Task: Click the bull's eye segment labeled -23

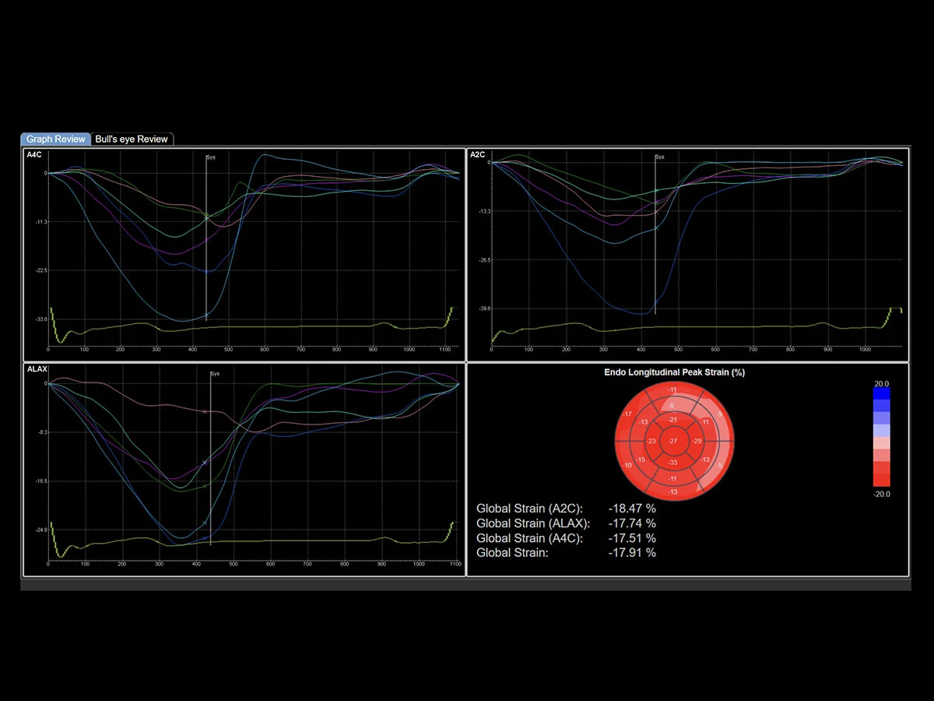Action: (651, 442)
